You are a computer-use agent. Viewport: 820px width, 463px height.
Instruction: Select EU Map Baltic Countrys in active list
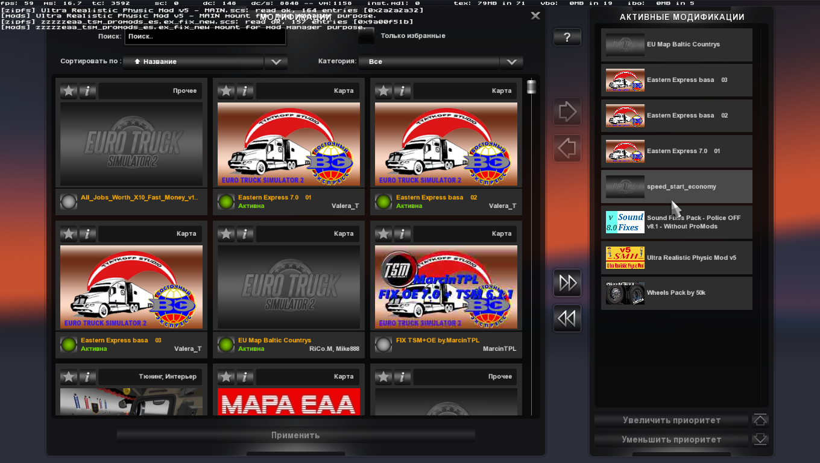click(x=676, y=45)
